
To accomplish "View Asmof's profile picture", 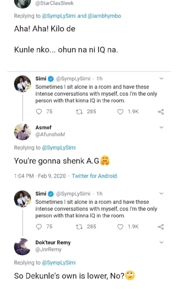I will point(22,132).
